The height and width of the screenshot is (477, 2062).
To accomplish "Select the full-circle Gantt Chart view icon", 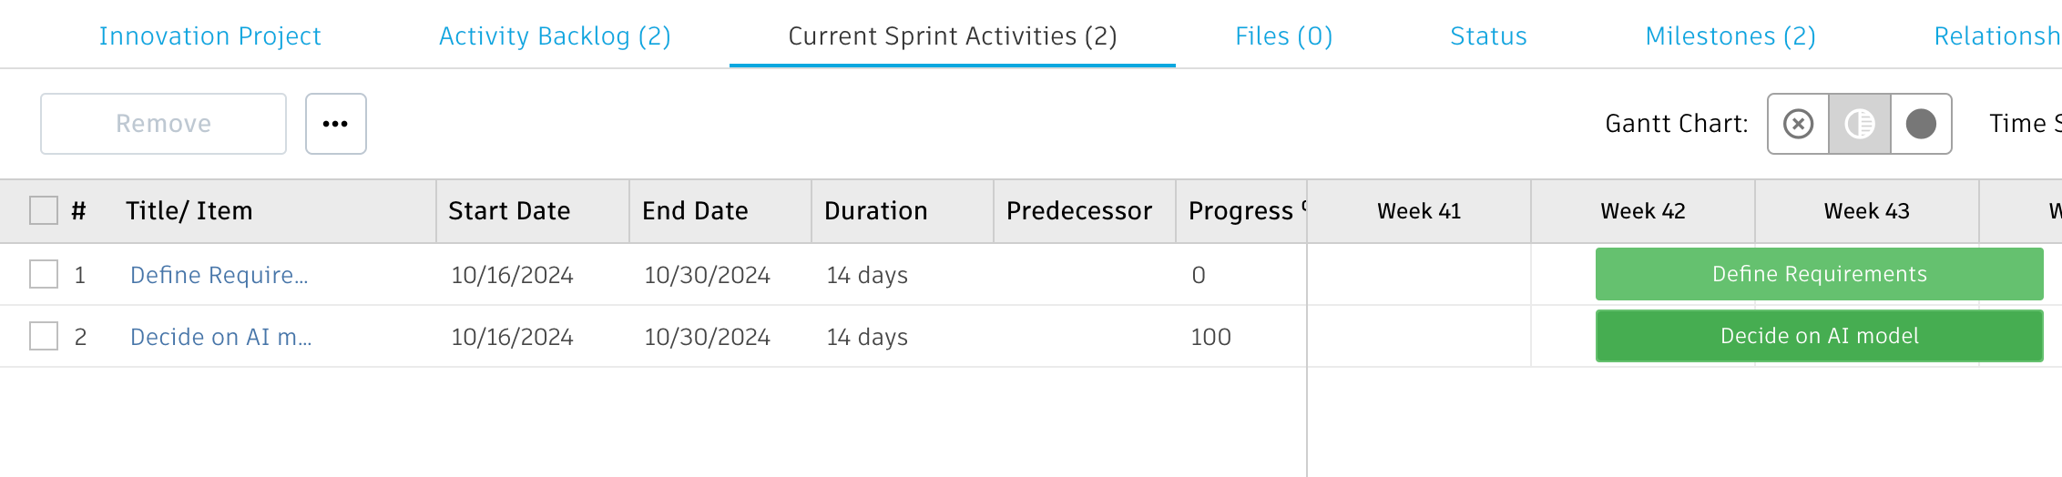I will pyautogui.click(x=1921, y=124).
